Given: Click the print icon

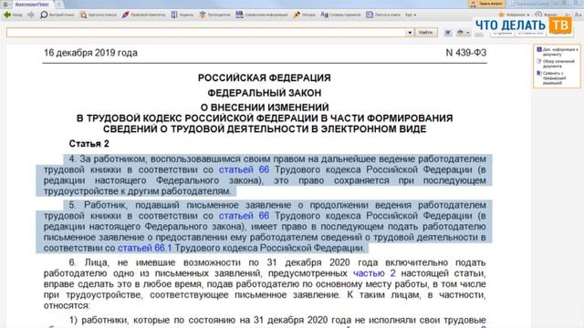Looking at the screenshot, I should tap(460, 33).
